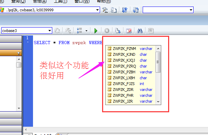Click the WHERE keyword in the editor

pos(96,43)
